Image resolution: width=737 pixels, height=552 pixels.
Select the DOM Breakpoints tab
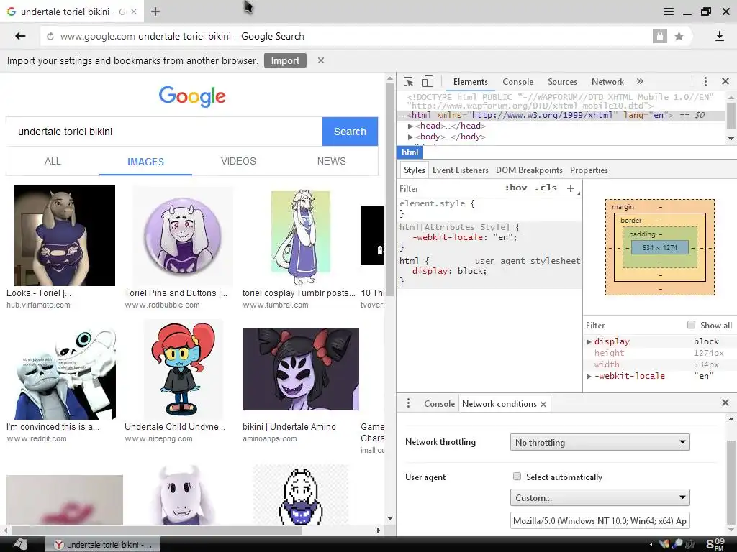coord(529,170)
